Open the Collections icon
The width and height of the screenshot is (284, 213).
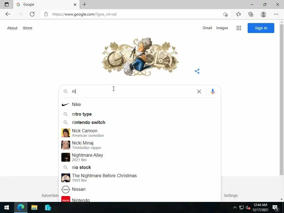[x=251, y=14]
